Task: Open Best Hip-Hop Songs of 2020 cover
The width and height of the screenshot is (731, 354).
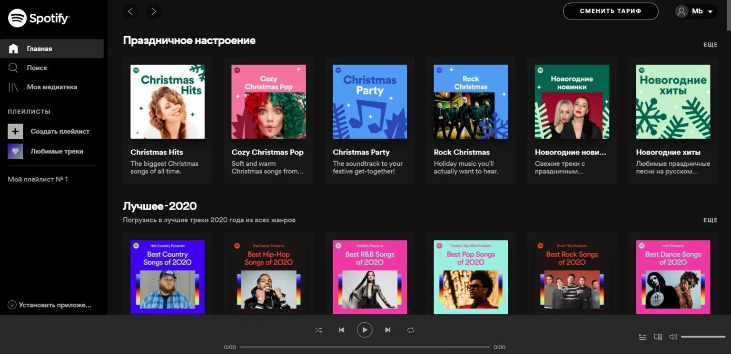Action: click(x=269, y=277)
